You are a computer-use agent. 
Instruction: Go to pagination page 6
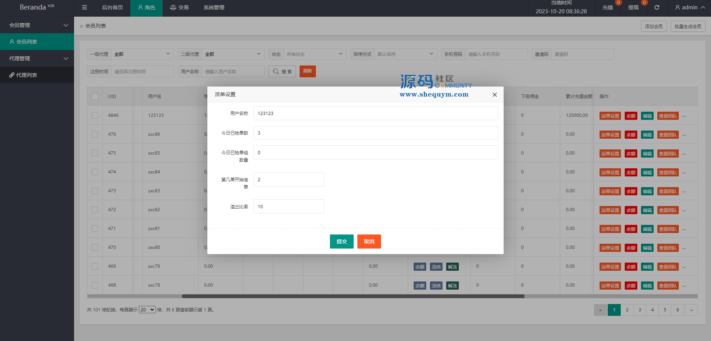click(x=677, y=310)
